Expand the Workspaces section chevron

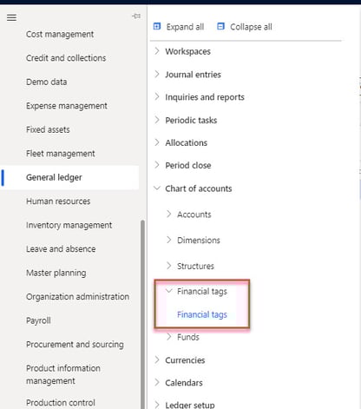157,51
